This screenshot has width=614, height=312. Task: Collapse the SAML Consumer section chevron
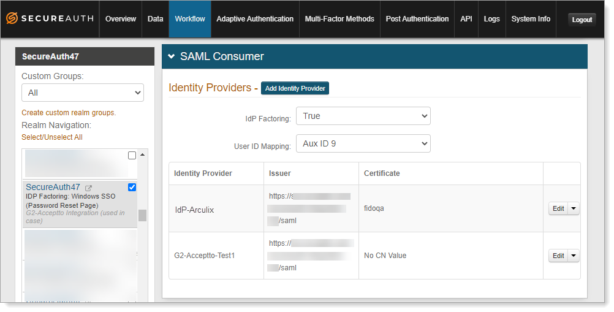click(172, 56)
